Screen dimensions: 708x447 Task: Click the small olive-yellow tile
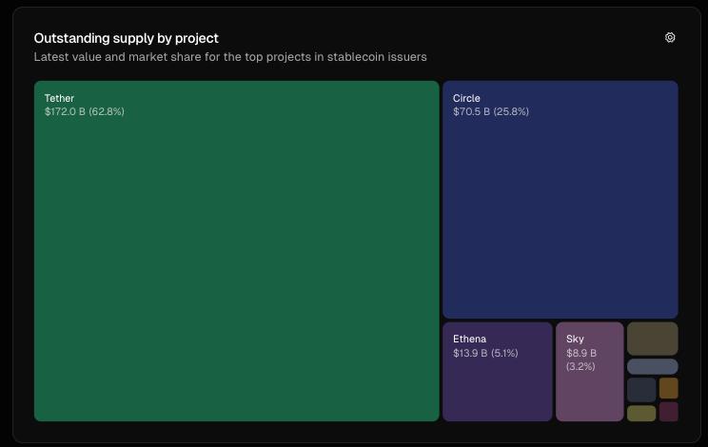point(641,413)
